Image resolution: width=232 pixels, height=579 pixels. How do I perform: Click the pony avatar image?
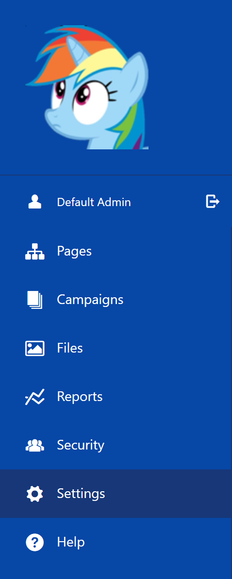[87, 87]
